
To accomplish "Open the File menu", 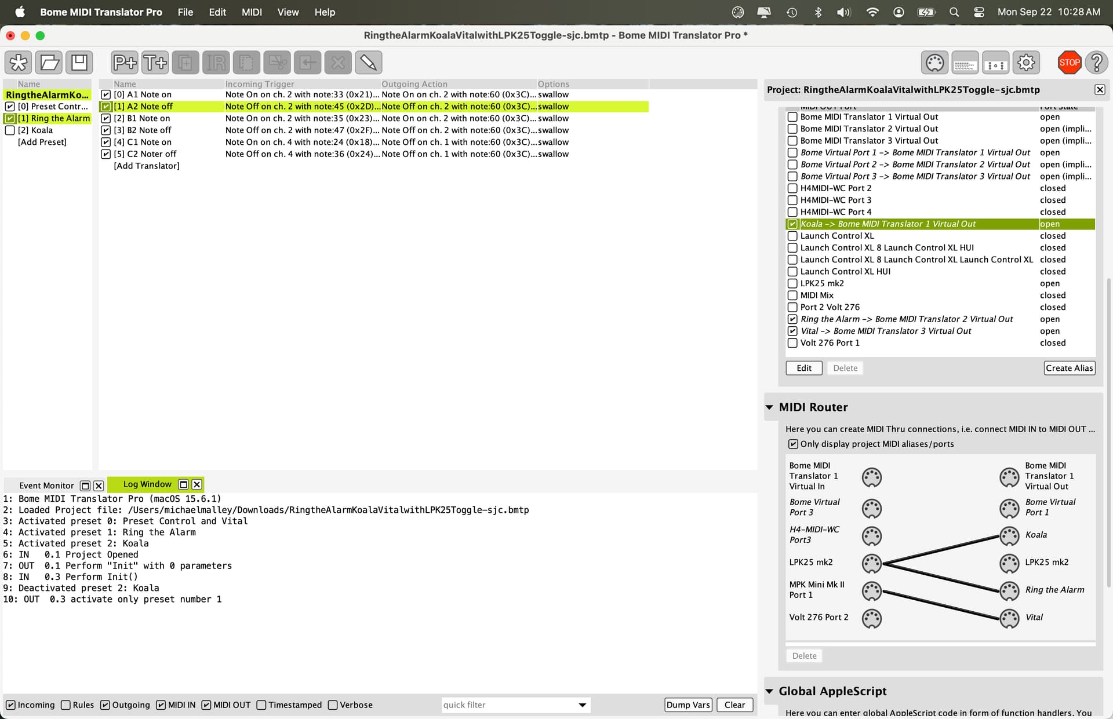I will click(x=185, y=12).
